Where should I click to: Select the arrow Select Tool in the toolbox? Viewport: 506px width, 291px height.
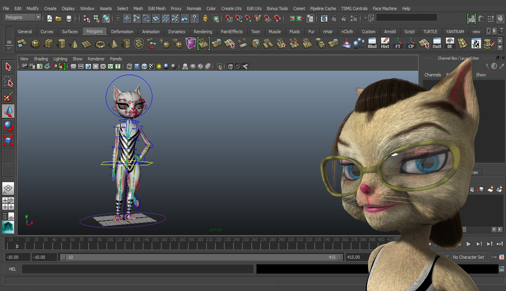tap(8, 67)
